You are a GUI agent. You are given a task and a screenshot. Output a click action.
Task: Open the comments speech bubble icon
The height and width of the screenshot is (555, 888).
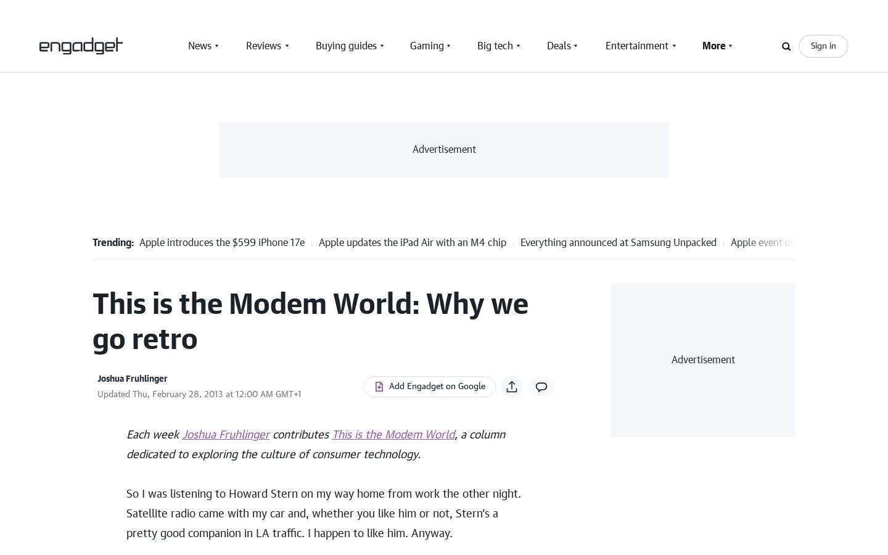pyautogui.click(x=541, y=387)
